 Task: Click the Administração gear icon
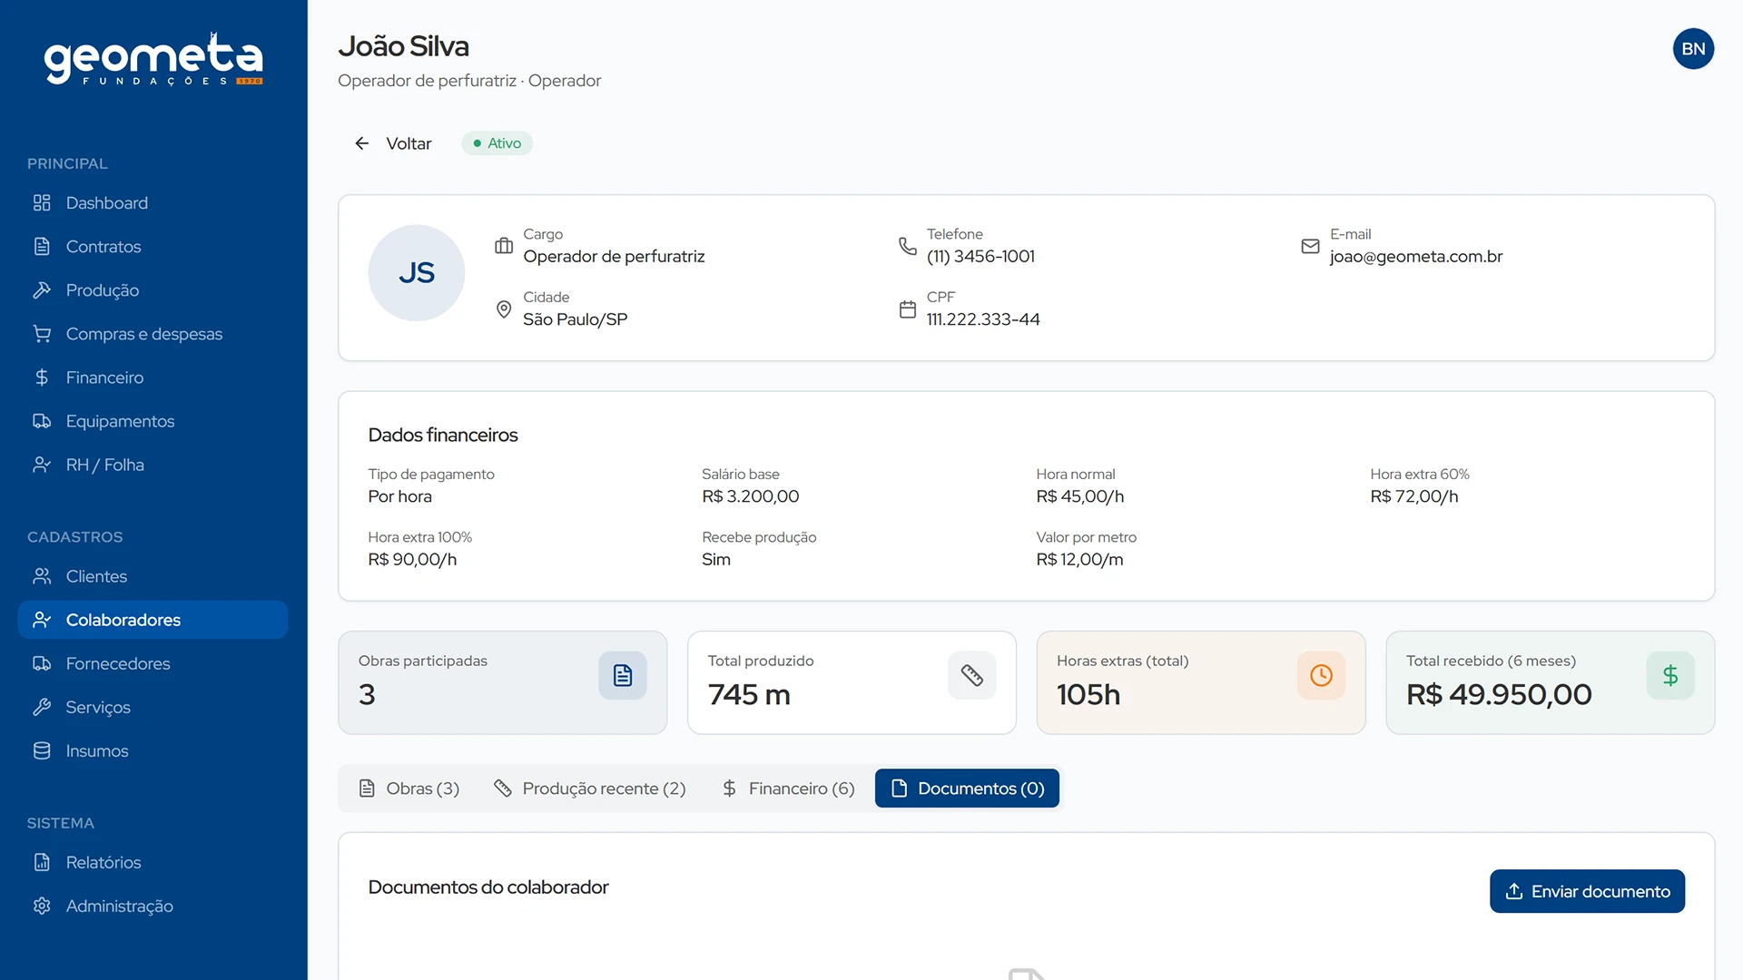click(42, 906)
